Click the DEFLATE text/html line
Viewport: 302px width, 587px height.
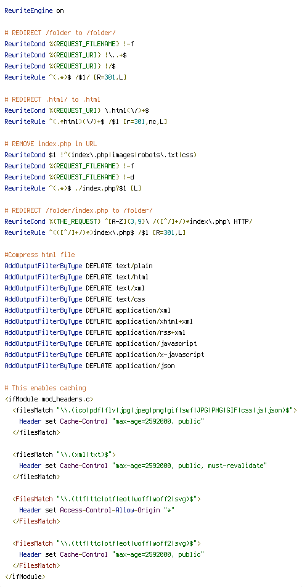click(76, 277)
